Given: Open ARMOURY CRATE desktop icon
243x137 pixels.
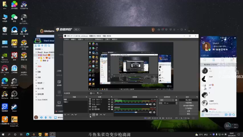Looking at the screenshot, I should (x=14, y=83).
